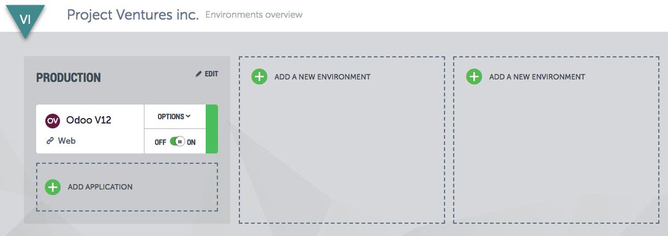Click the green plus for Add Application
This screenshot has height=236, width=668.
pos(53,187)
